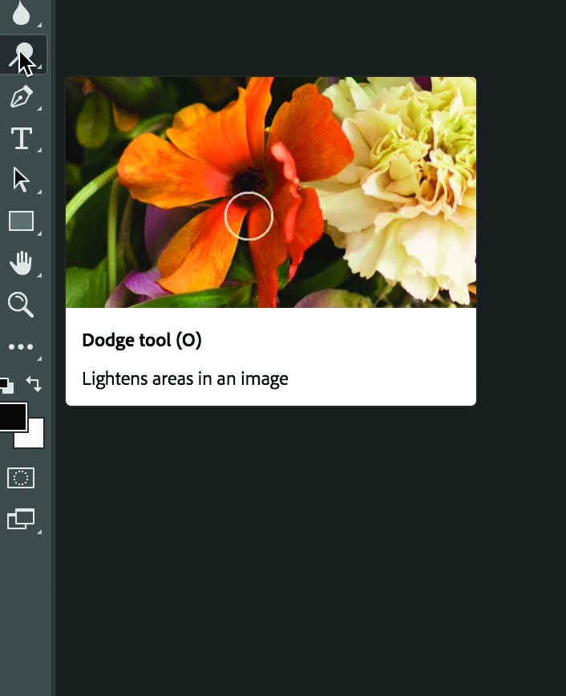Click the flyout triangle beside Pen tool
Screen dimensions: 566x696
(x=39, y=108)
